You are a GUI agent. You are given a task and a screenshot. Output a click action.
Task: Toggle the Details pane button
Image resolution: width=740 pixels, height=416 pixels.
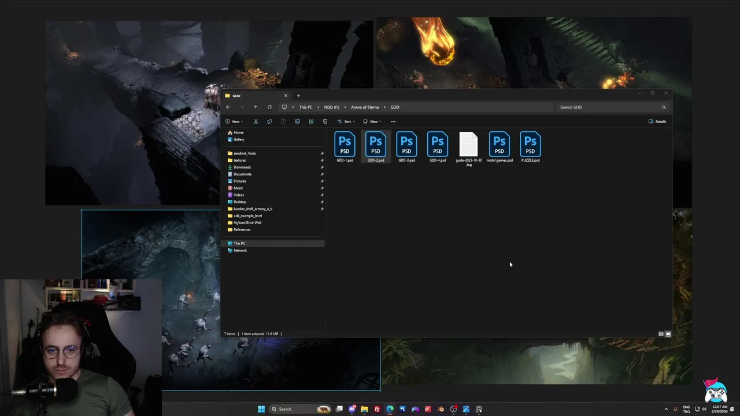[x=657, y=121]
